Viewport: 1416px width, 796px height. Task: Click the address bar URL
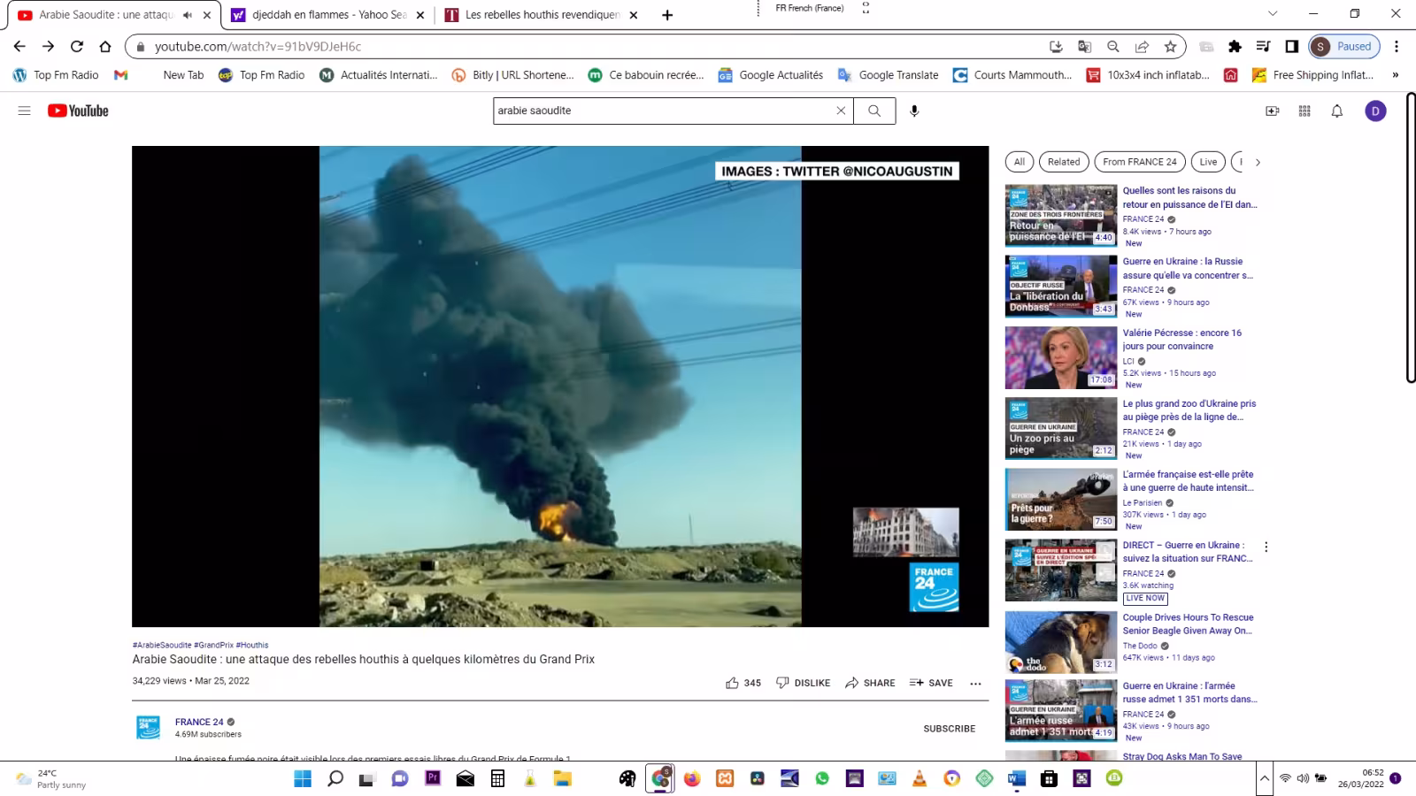(258, 46)
